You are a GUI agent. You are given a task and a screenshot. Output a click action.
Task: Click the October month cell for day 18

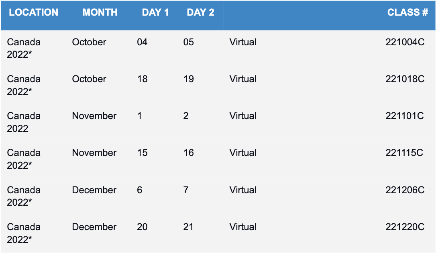[89, 79]
